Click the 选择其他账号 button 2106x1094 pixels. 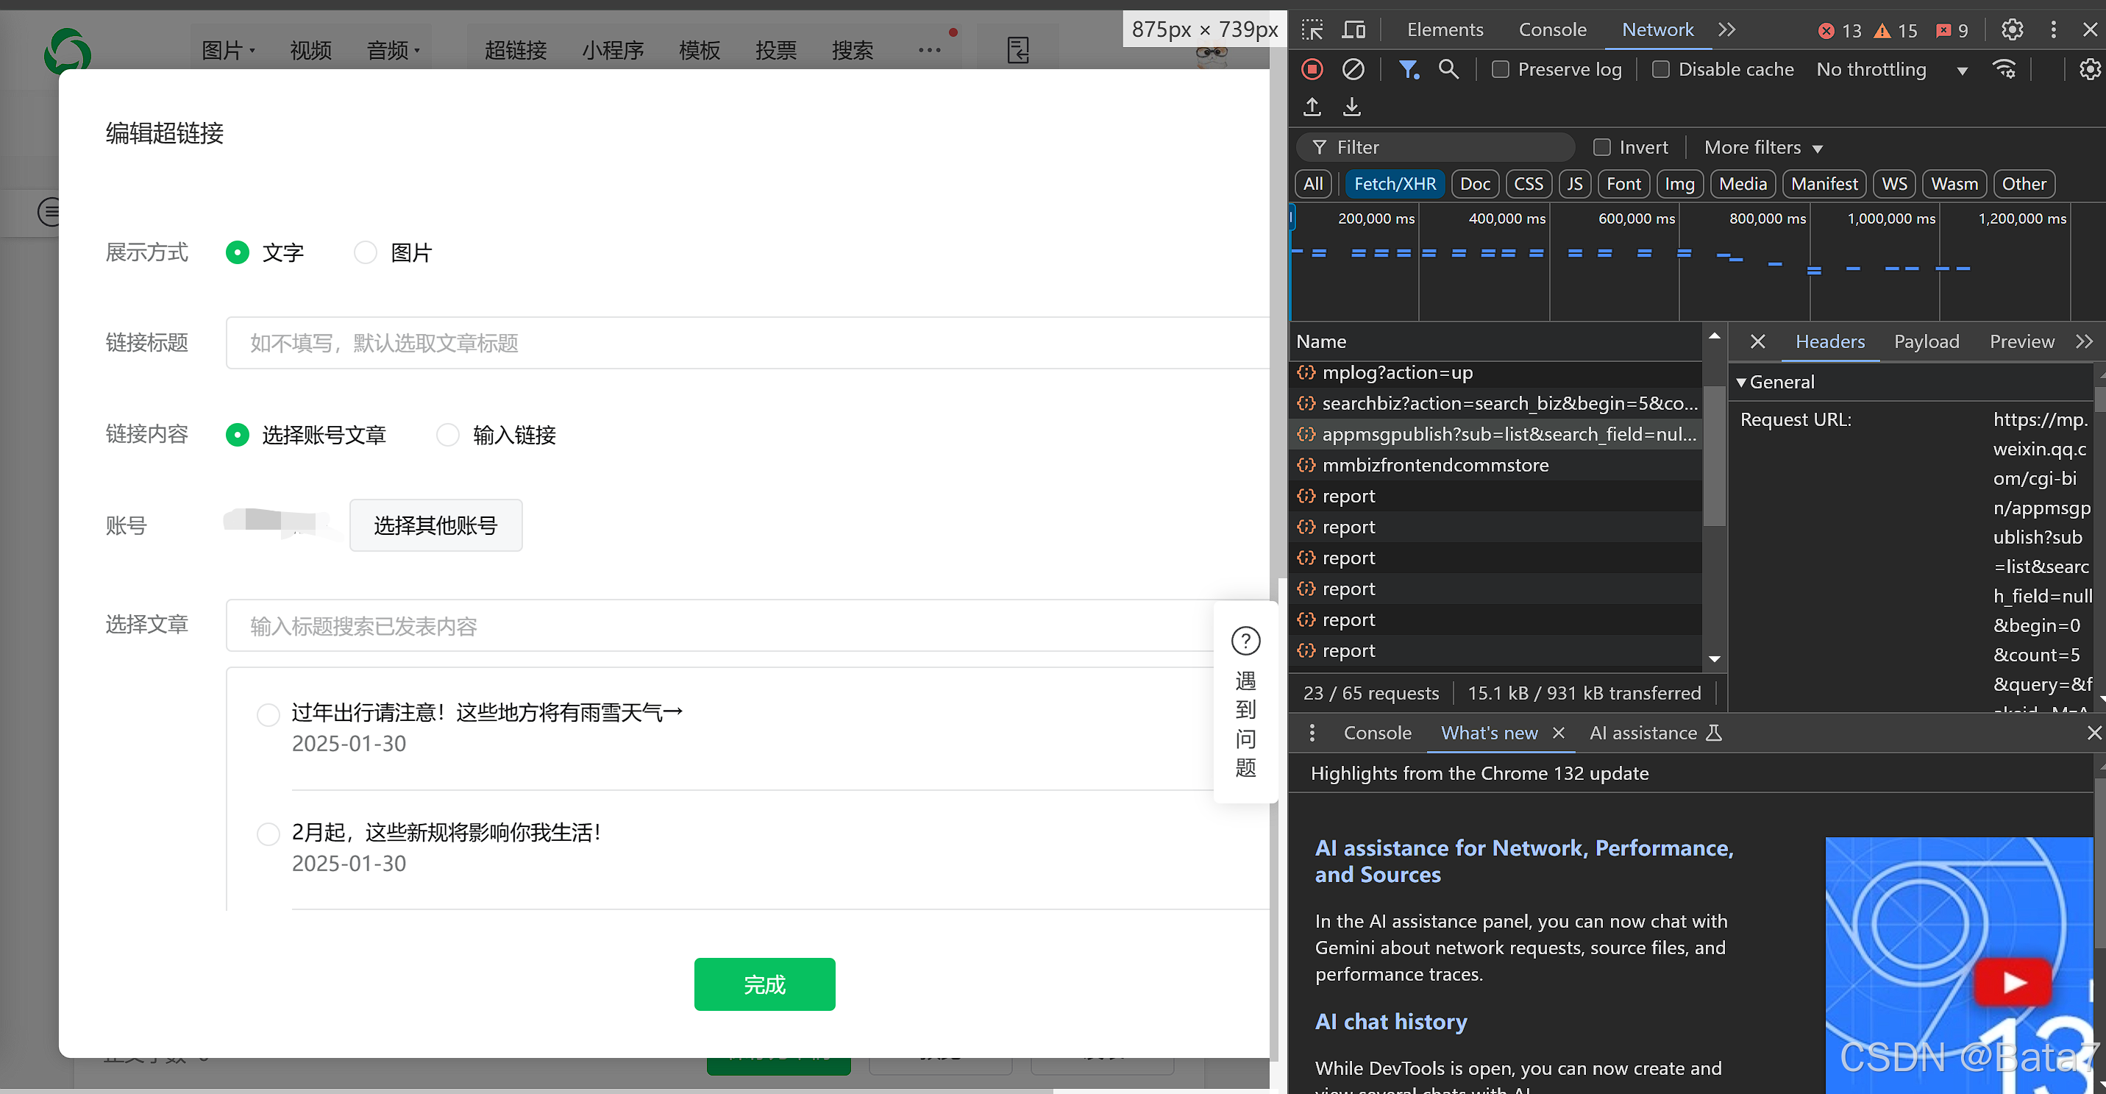(x=435, y=525)
